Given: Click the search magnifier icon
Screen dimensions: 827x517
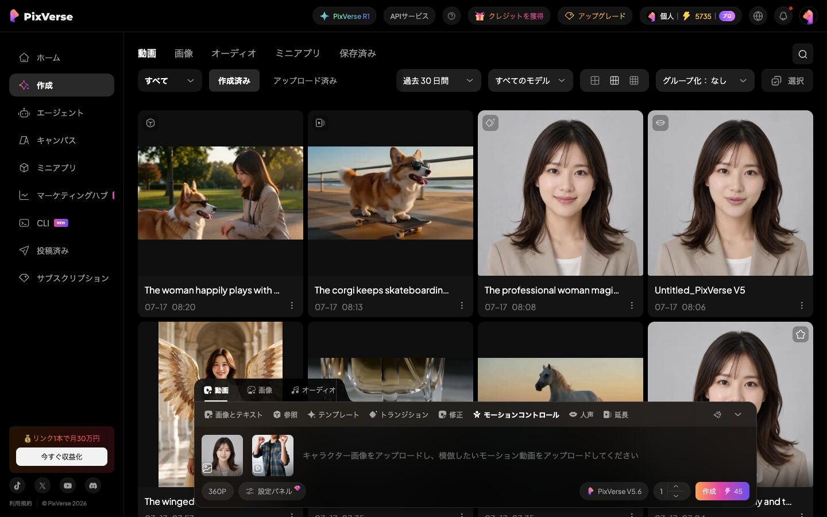Looking at the screenshot, I should coord(802,54).
